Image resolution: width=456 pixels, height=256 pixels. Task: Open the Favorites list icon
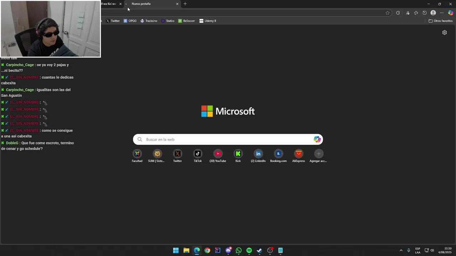[x=416, y=13]
